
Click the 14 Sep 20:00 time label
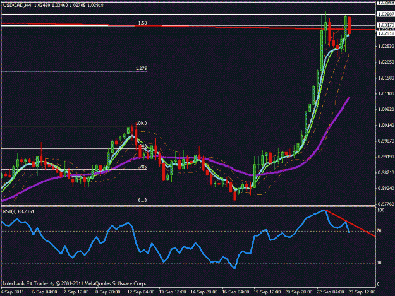(x=204, y=292)
